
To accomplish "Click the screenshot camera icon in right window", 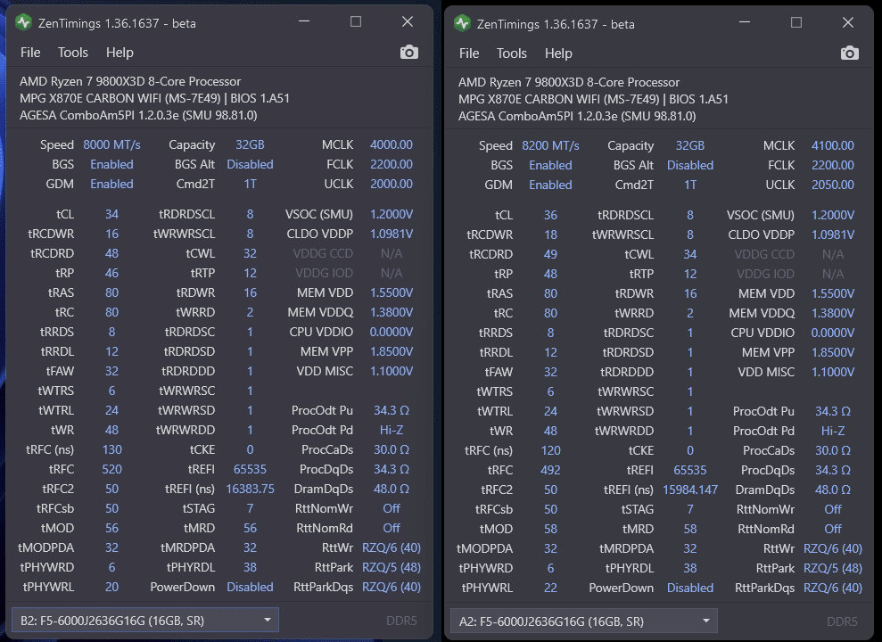I will coord(850,53).
